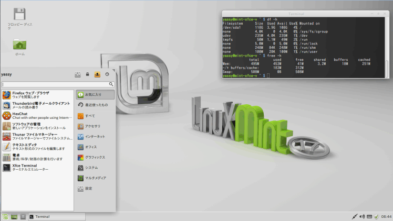Click the 'df -h' command in Terminal

tap(272, 19)
